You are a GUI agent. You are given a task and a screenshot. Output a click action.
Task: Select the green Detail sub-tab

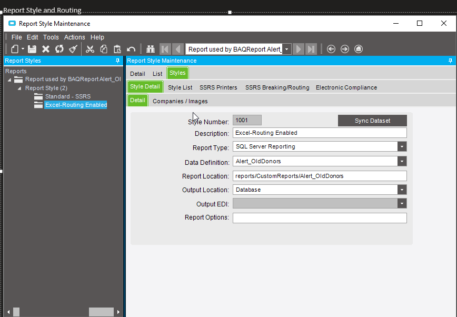click(x=137, y=101)
